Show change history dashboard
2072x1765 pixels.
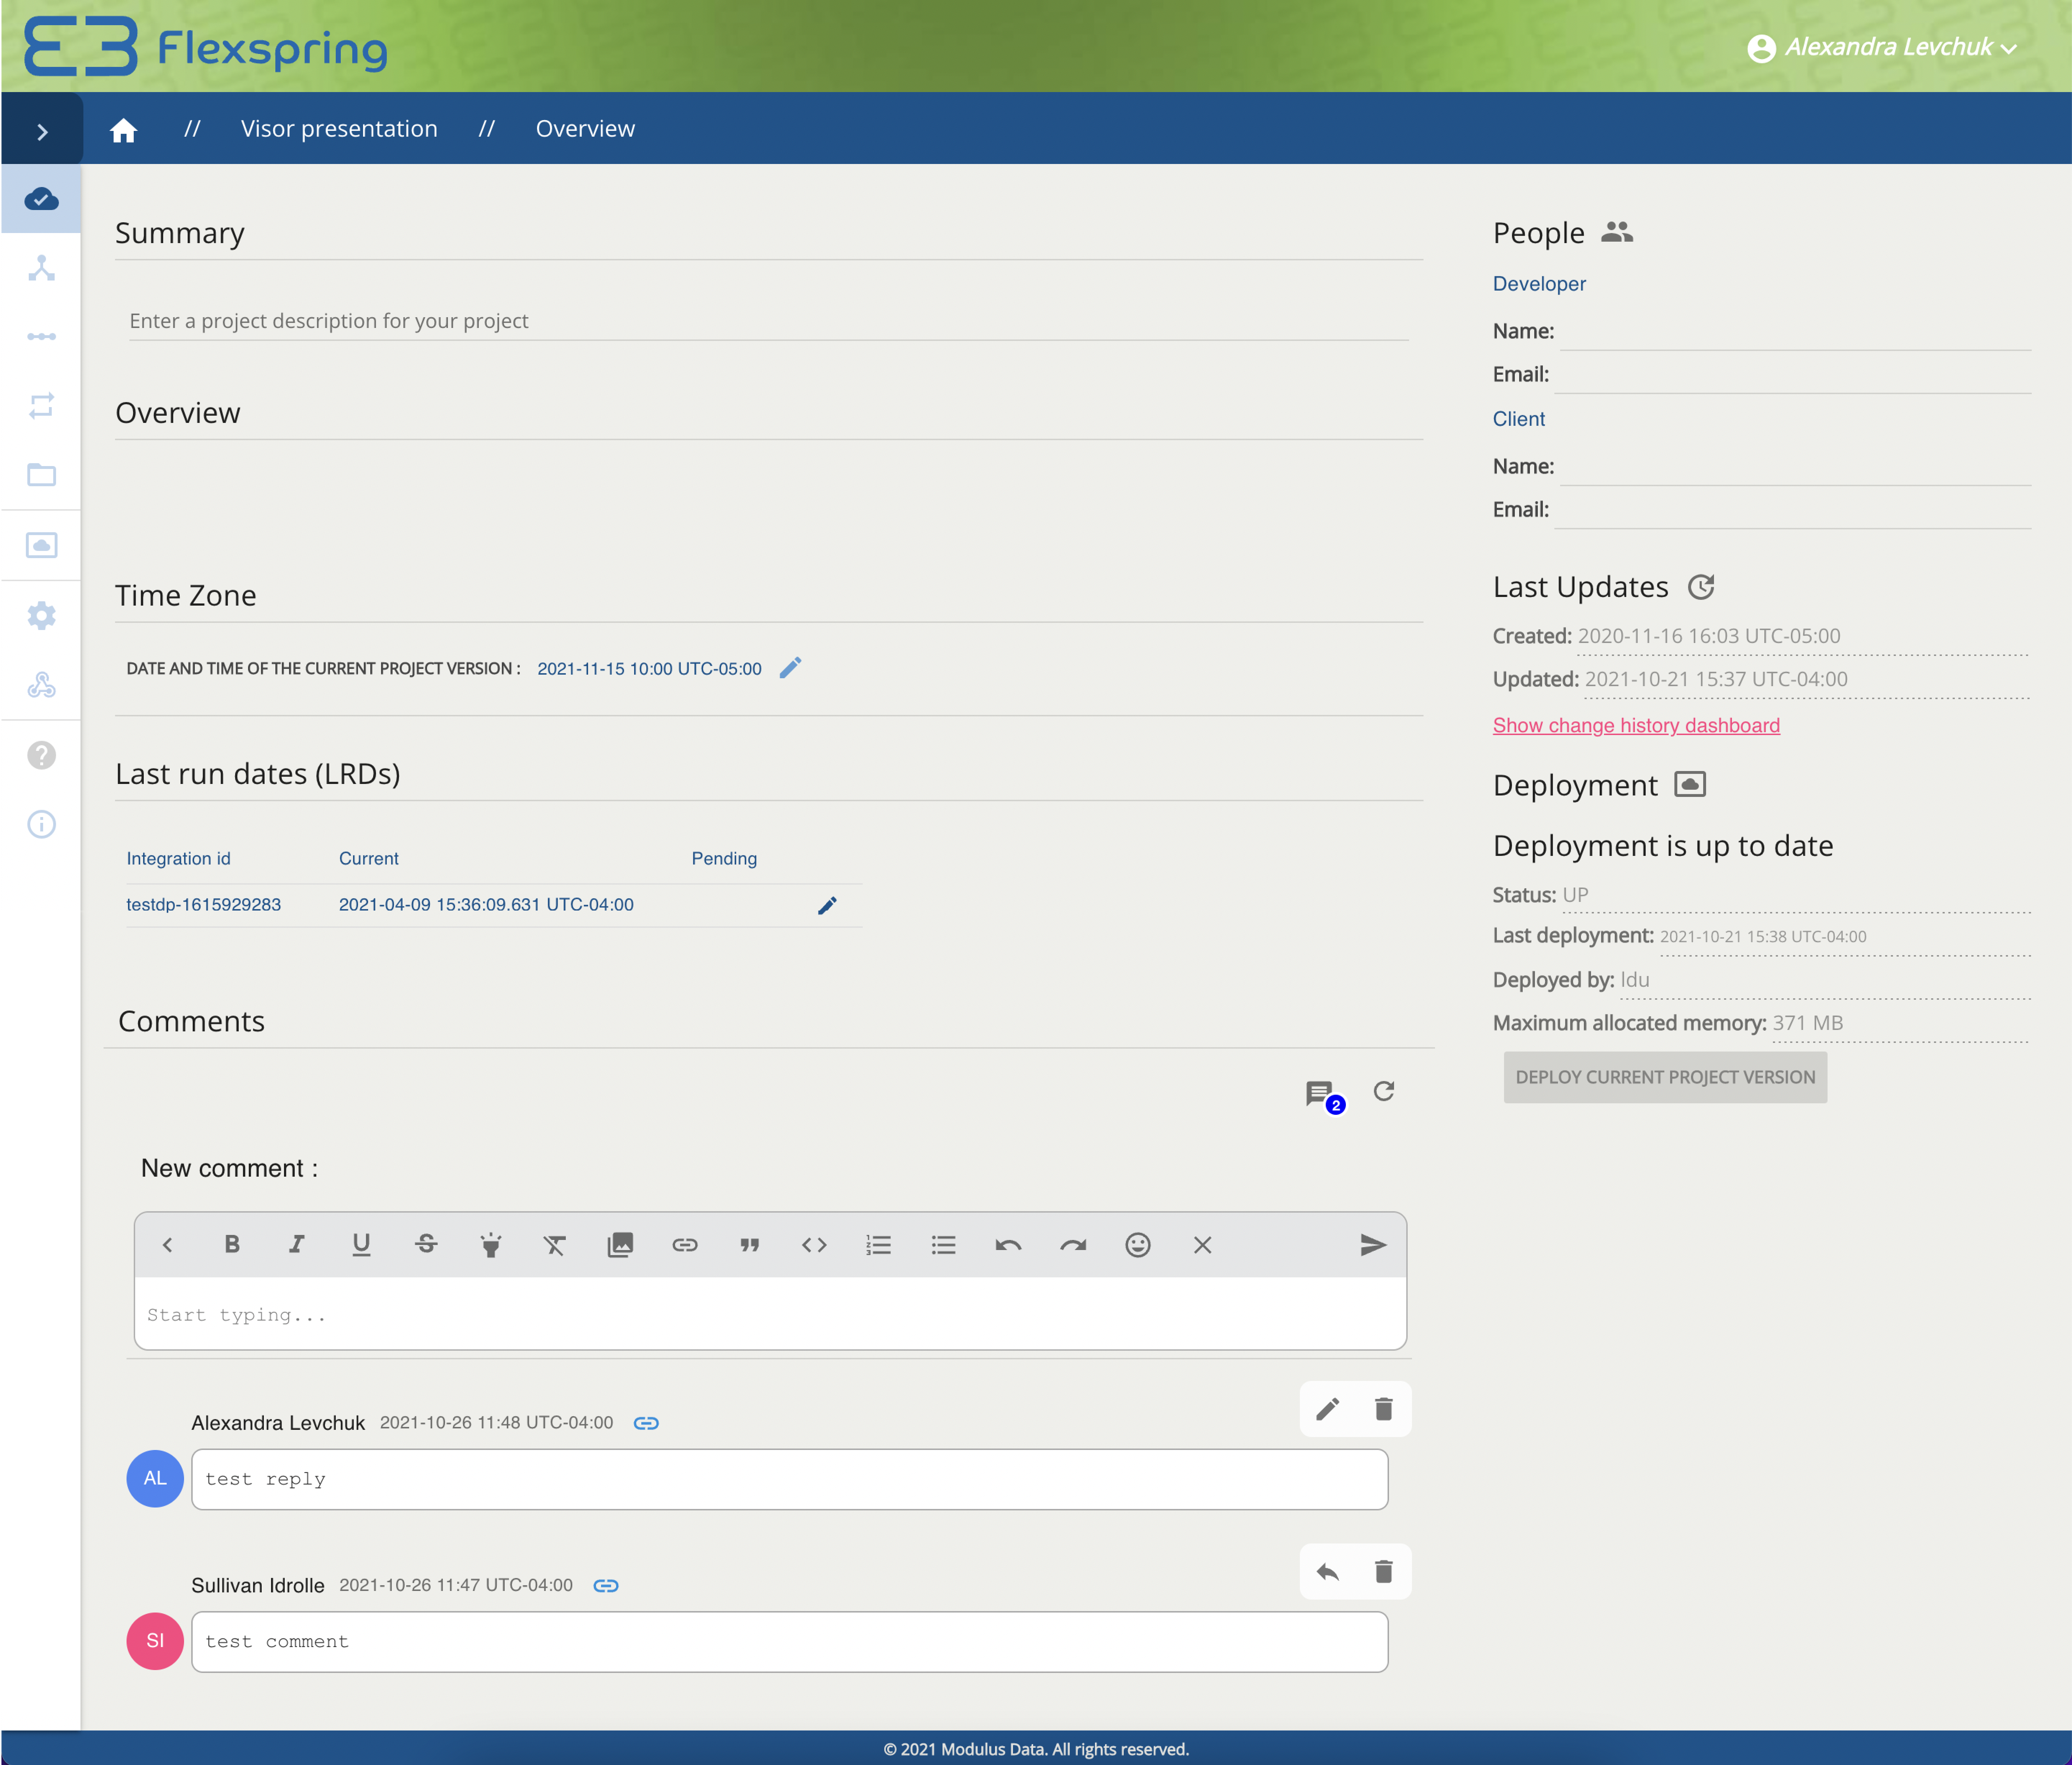click(1636, 725)
